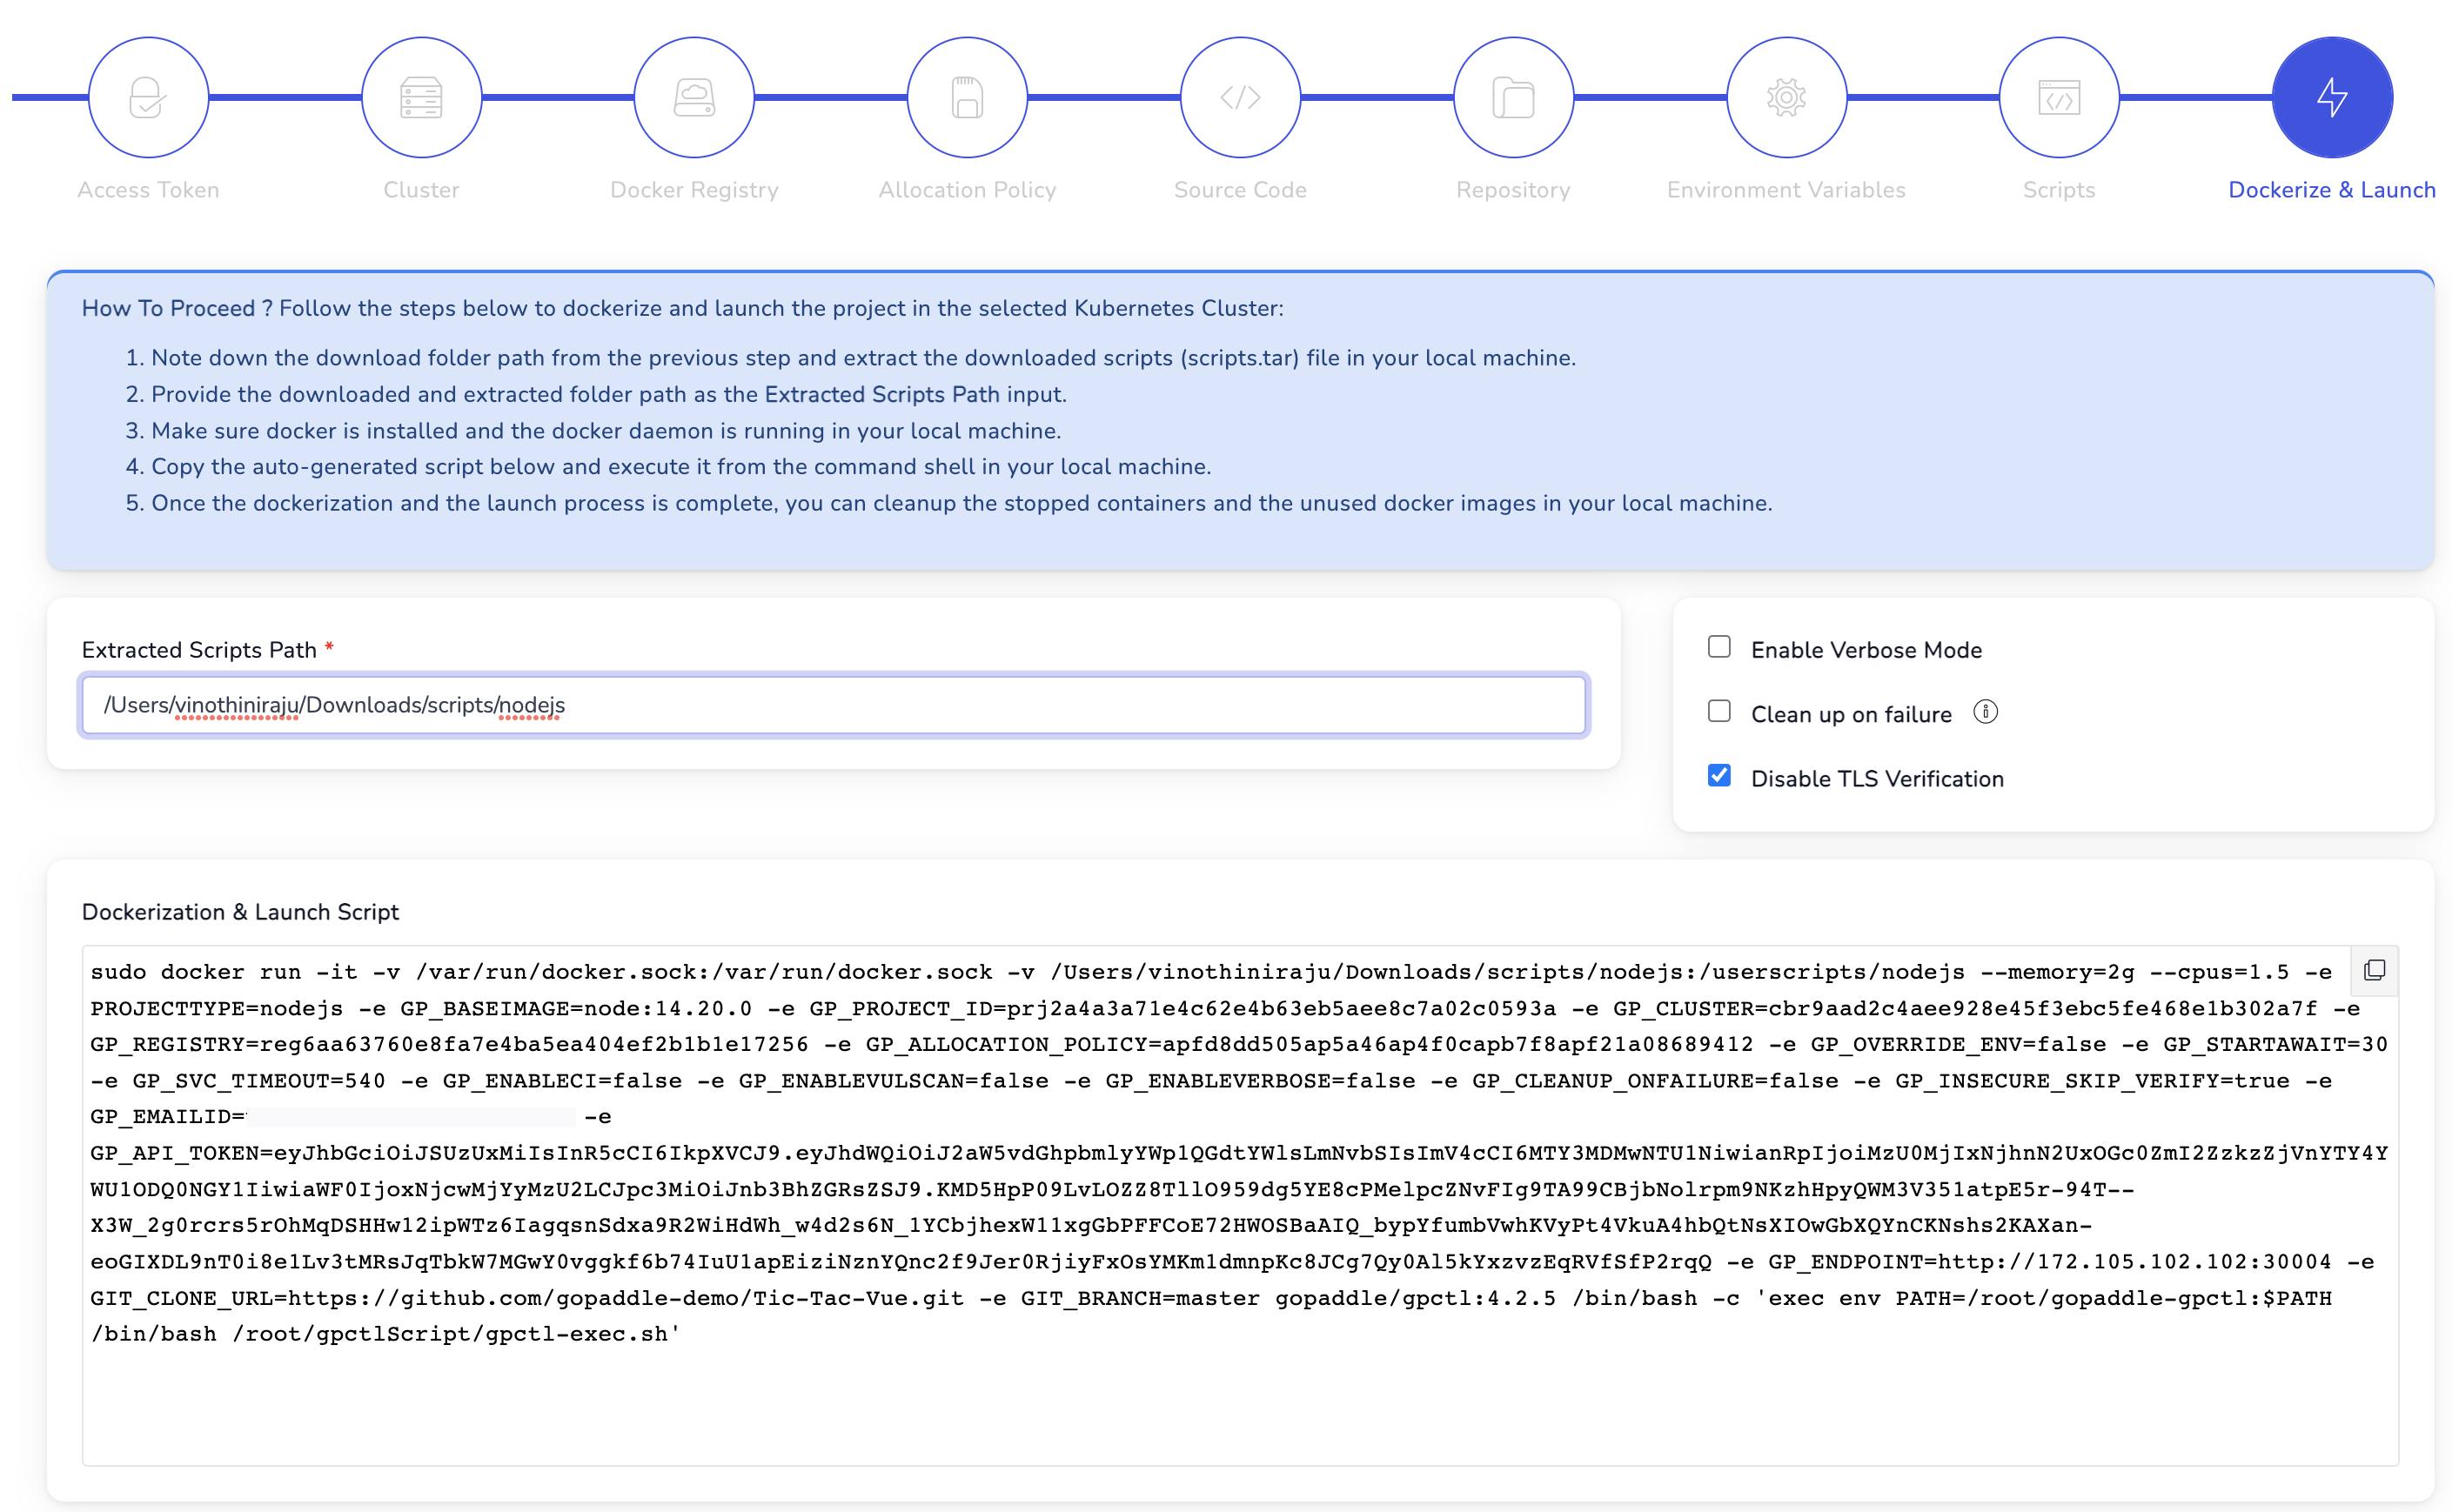
Task: Click the Dockerize & Launch lightning icon
Action: tap(2333, 97)
